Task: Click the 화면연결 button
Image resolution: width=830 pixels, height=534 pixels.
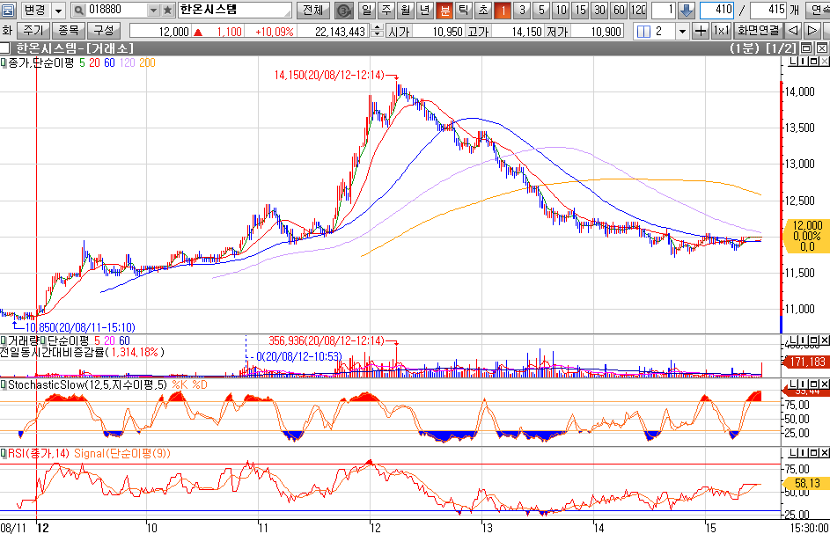Action: pos(759,31)
